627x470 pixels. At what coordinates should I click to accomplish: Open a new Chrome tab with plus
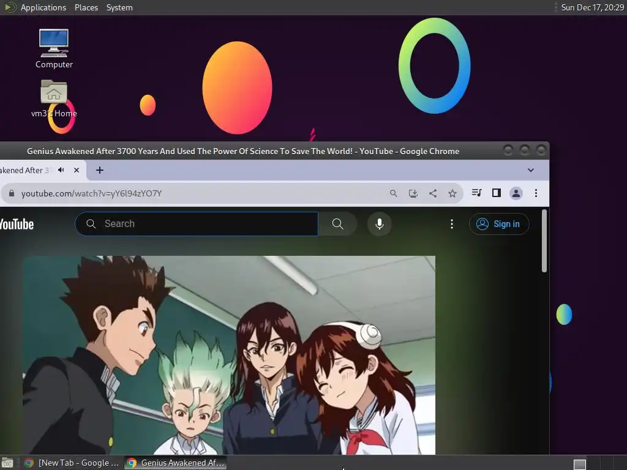pos(100,170)
